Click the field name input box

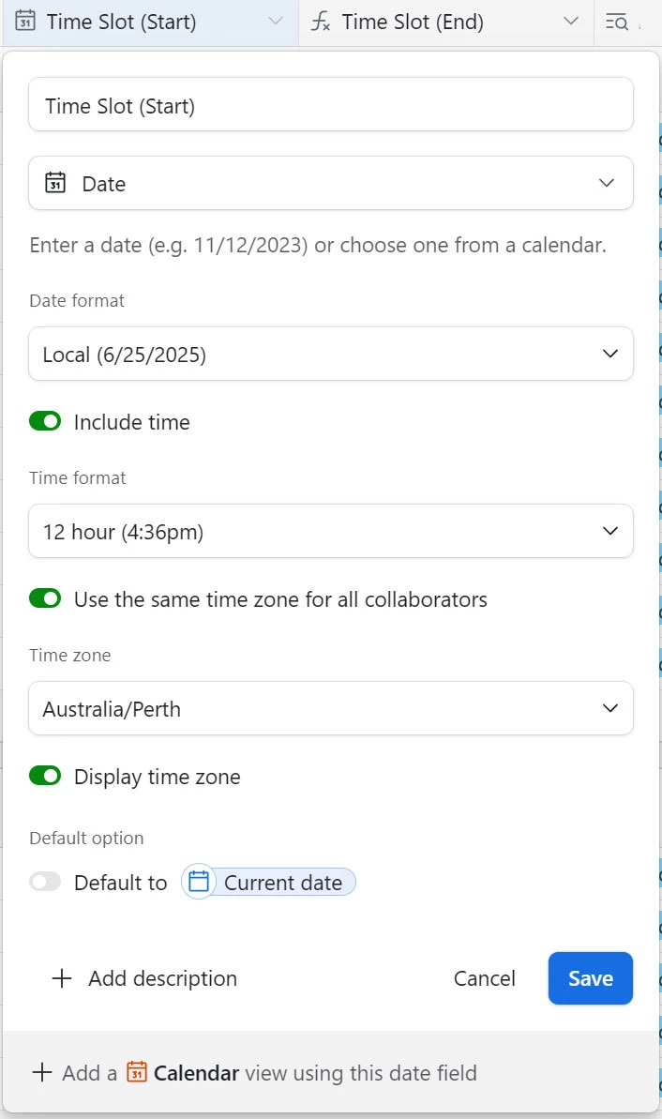pyautogui.click(x=331, y=105)
